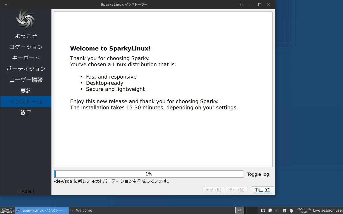Click the volume speaker tray icon
Viewport: 343px width, 214px height.
tap(277, 211)
